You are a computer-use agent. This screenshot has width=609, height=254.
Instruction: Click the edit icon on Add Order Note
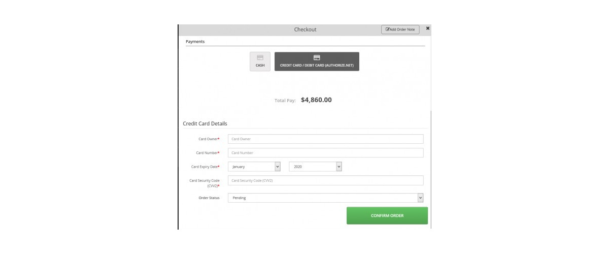pos(388,29)
